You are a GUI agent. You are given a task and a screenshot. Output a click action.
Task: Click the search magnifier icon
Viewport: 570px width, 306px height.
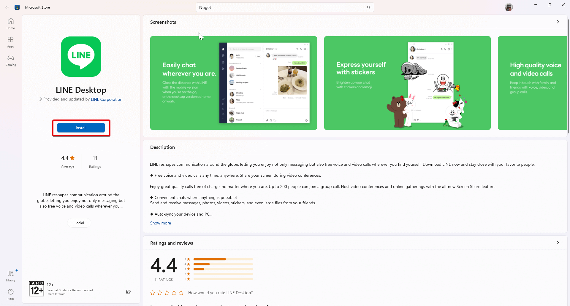368,7
